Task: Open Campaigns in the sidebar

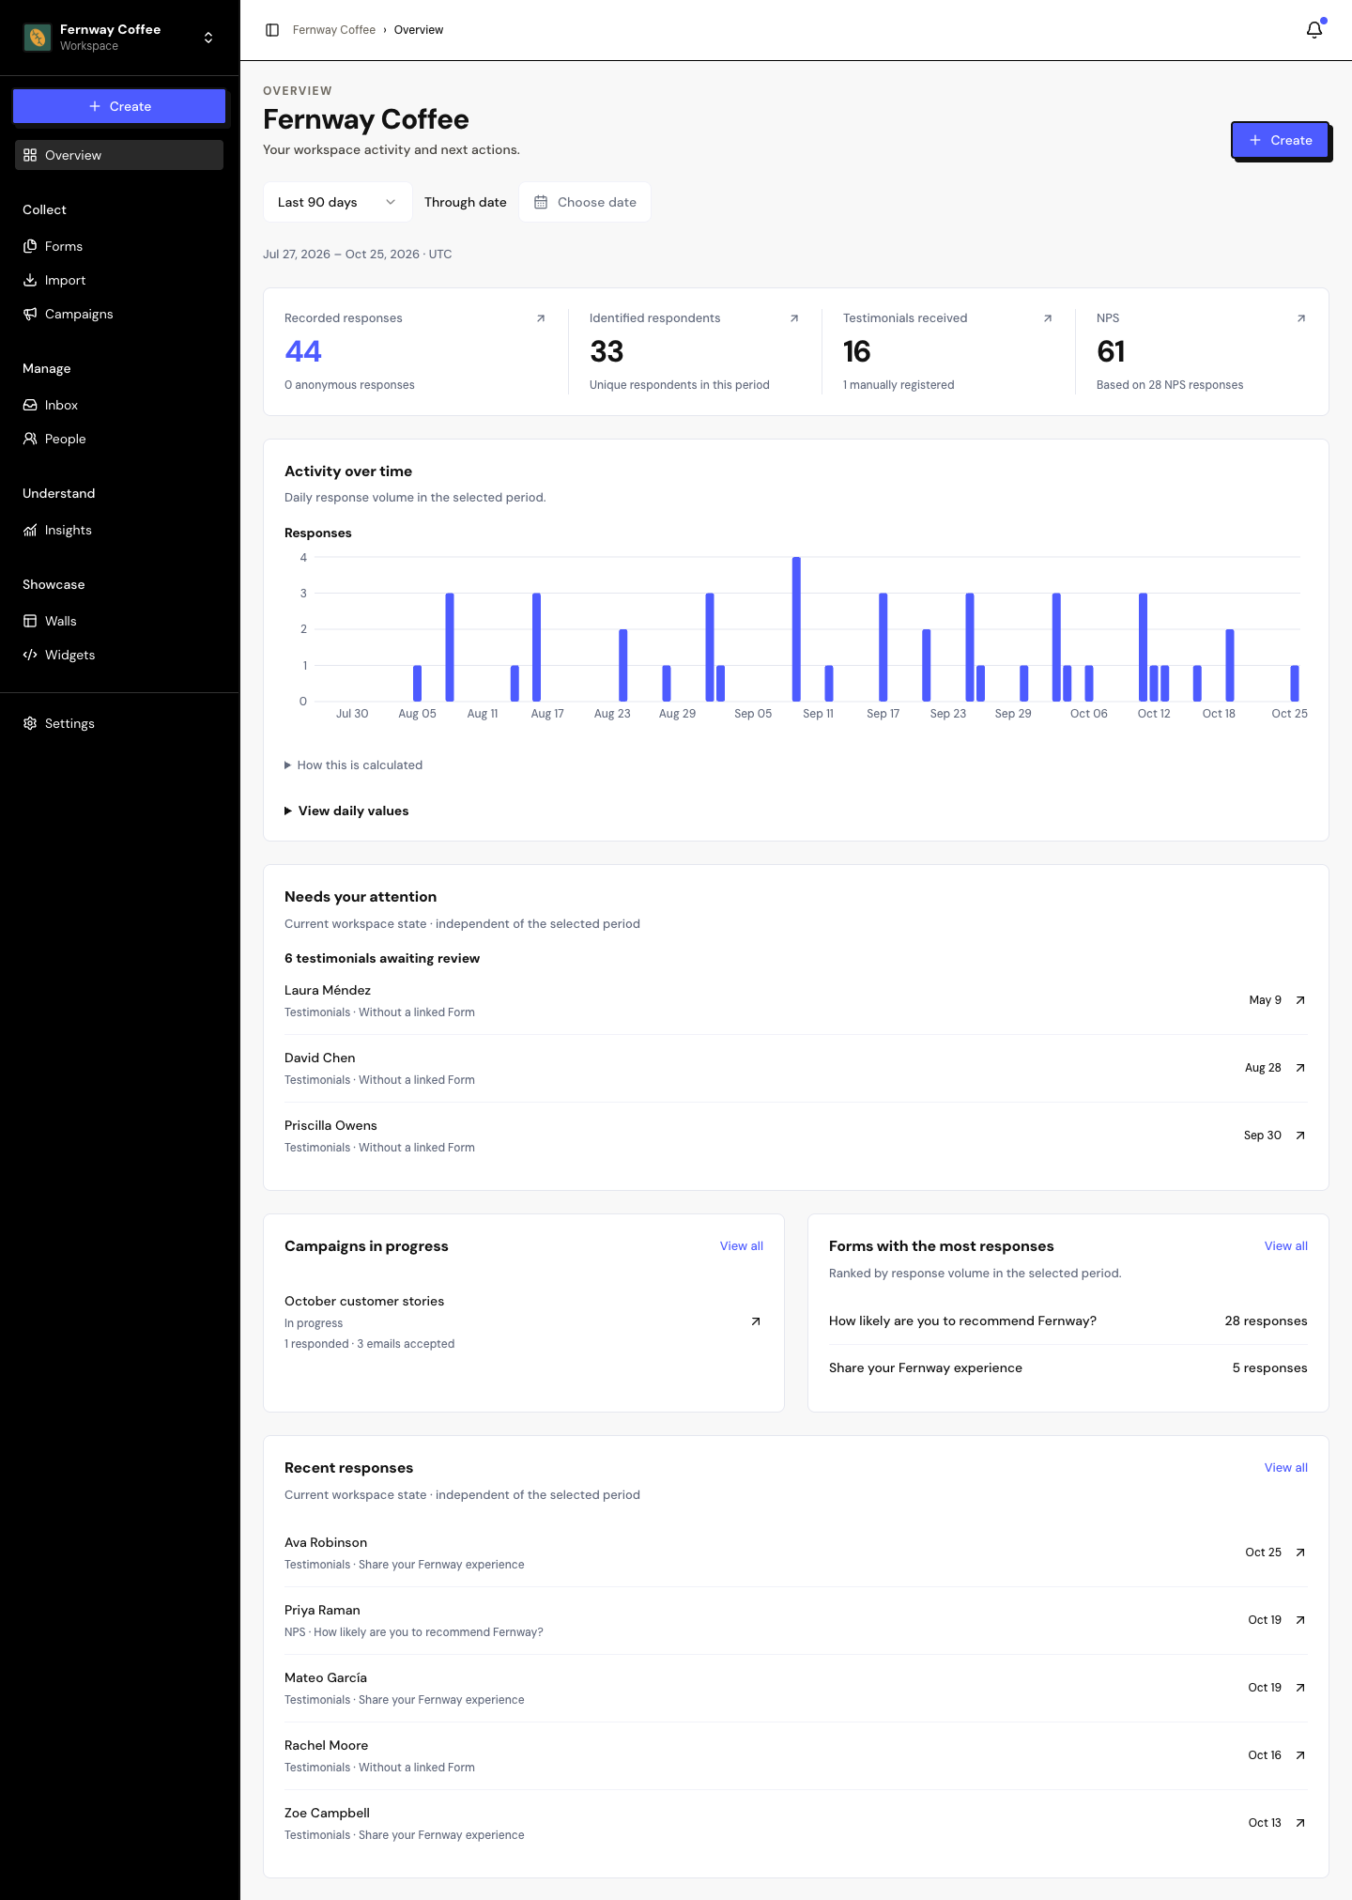Action: [119, 314]
